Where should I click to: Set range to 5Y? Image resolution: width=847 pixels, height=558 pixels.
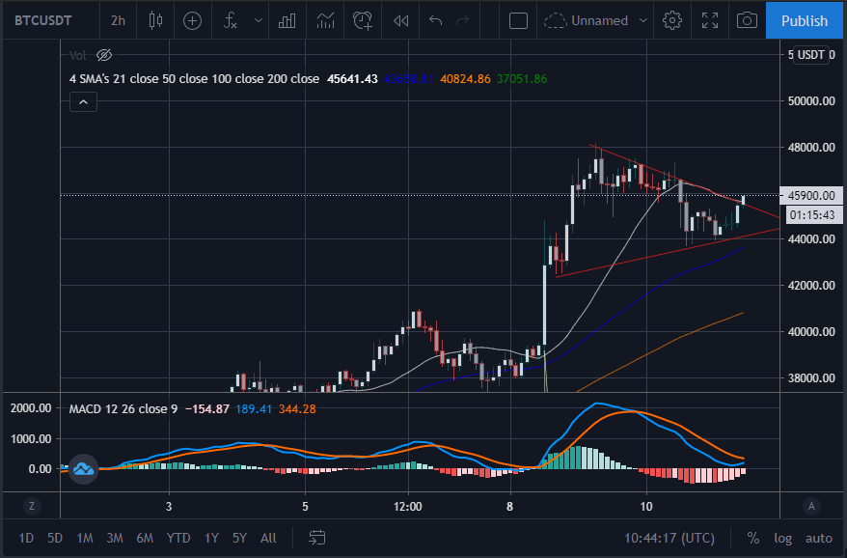239,538
